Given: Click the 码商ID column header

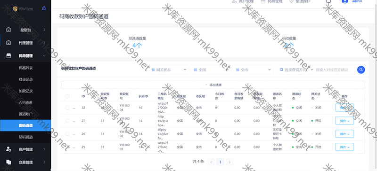Looking at the screenshot, I should pyautogui.click(x=143, y=96).
